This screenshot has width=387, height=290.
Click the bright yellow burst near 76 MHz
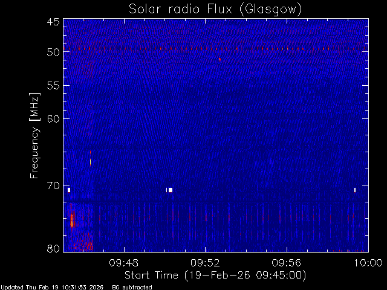coord(72,220)
